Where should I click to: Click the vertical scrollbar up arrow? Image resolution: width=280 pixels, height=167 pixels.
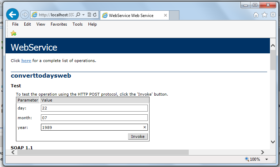click(273, 45)
